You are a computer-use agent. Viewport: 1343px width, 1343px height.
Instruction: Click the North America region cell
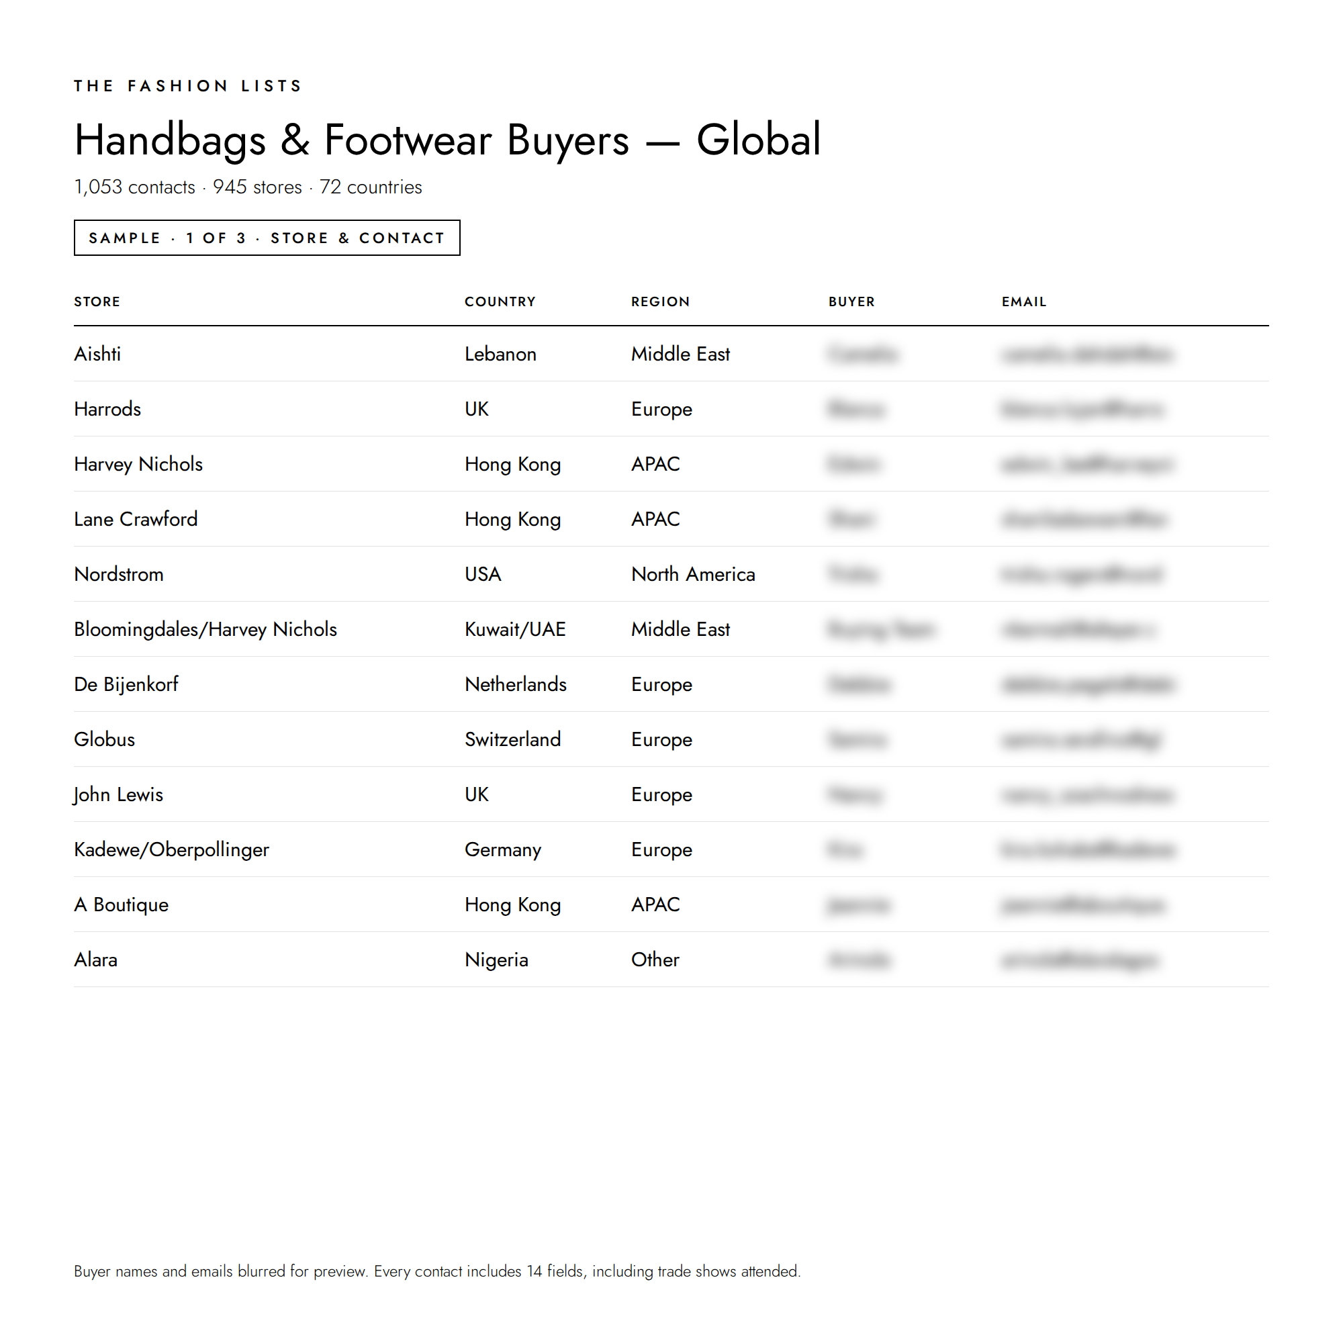tap(693, 574)
